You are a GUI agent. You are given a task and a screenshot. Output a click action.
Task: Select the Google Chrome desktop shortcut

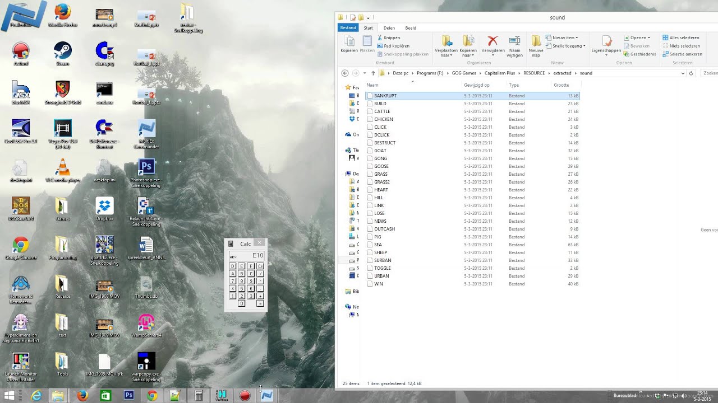coord(21,249)
